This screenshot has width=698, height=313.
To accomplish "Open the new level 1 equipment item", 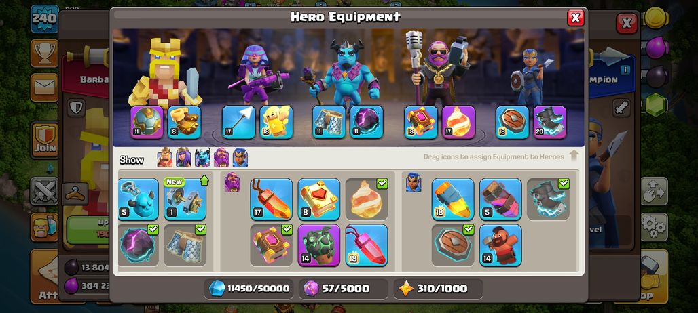I will pos(185,199).
